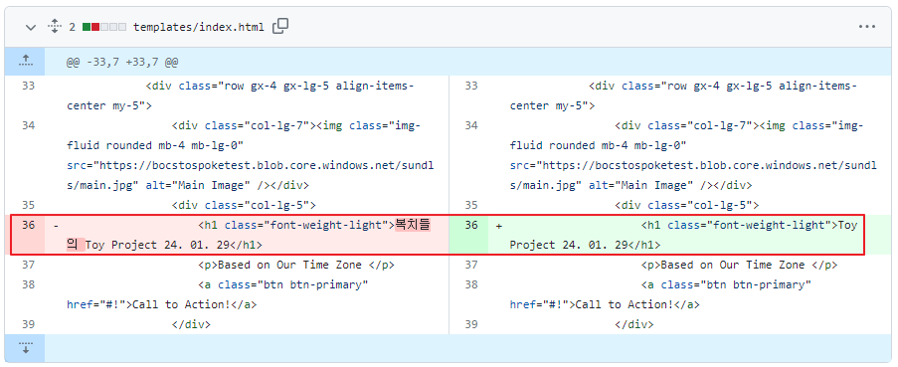Select left side line number 39
The width and height of the screenshot is (898, 367).
tap(29, 324)
